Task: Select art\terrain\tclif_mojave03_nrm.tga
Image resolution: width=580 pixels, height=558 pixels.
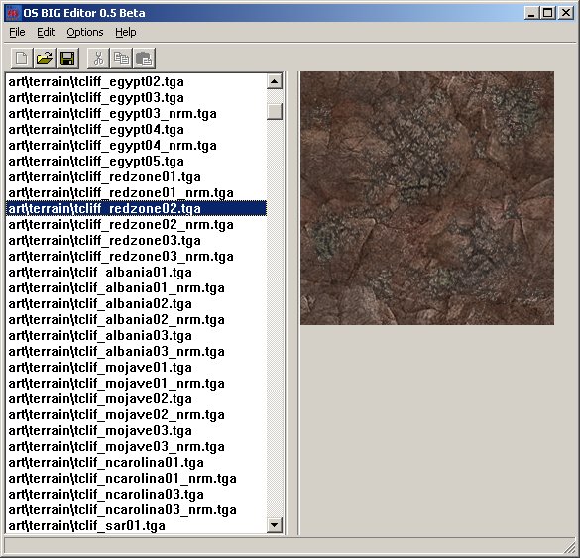Action: [136, 447]
